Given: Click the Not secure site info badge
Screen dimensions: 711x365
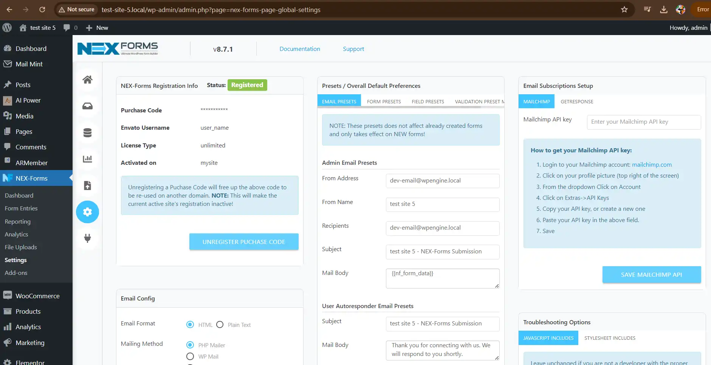Looking at the screenshot, I should (x=77, y=9).
